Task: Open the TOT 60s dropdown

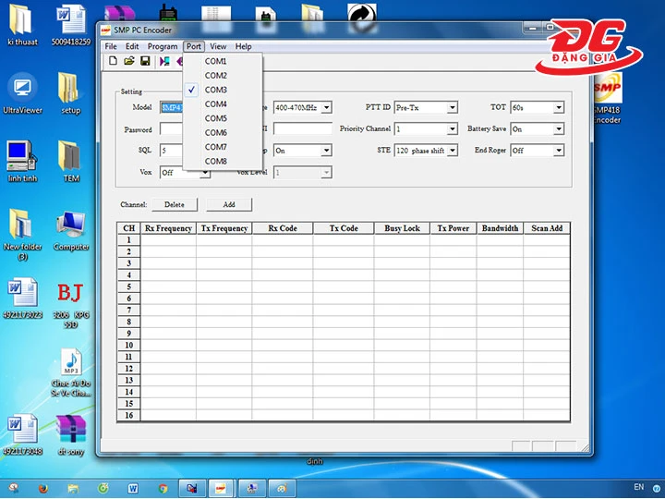Action: pyautogui.click(x=558, y=107)
